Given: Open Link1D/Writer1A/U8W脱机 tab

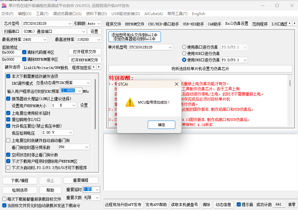Looking at the screenshot, I should point(46,68).
